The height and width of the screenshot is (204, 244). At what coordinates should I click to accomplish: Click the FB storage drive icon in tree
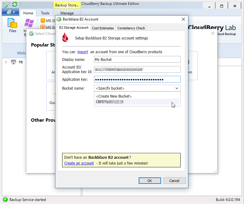tap(13, 62)
